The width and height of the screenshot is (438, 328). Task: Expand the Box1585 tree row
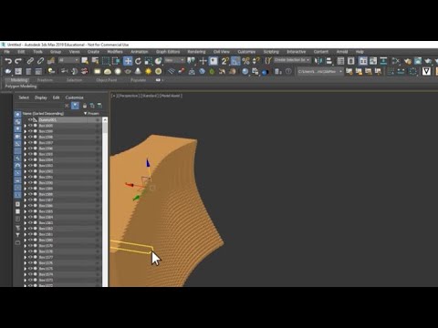click(x=26, y=211)
